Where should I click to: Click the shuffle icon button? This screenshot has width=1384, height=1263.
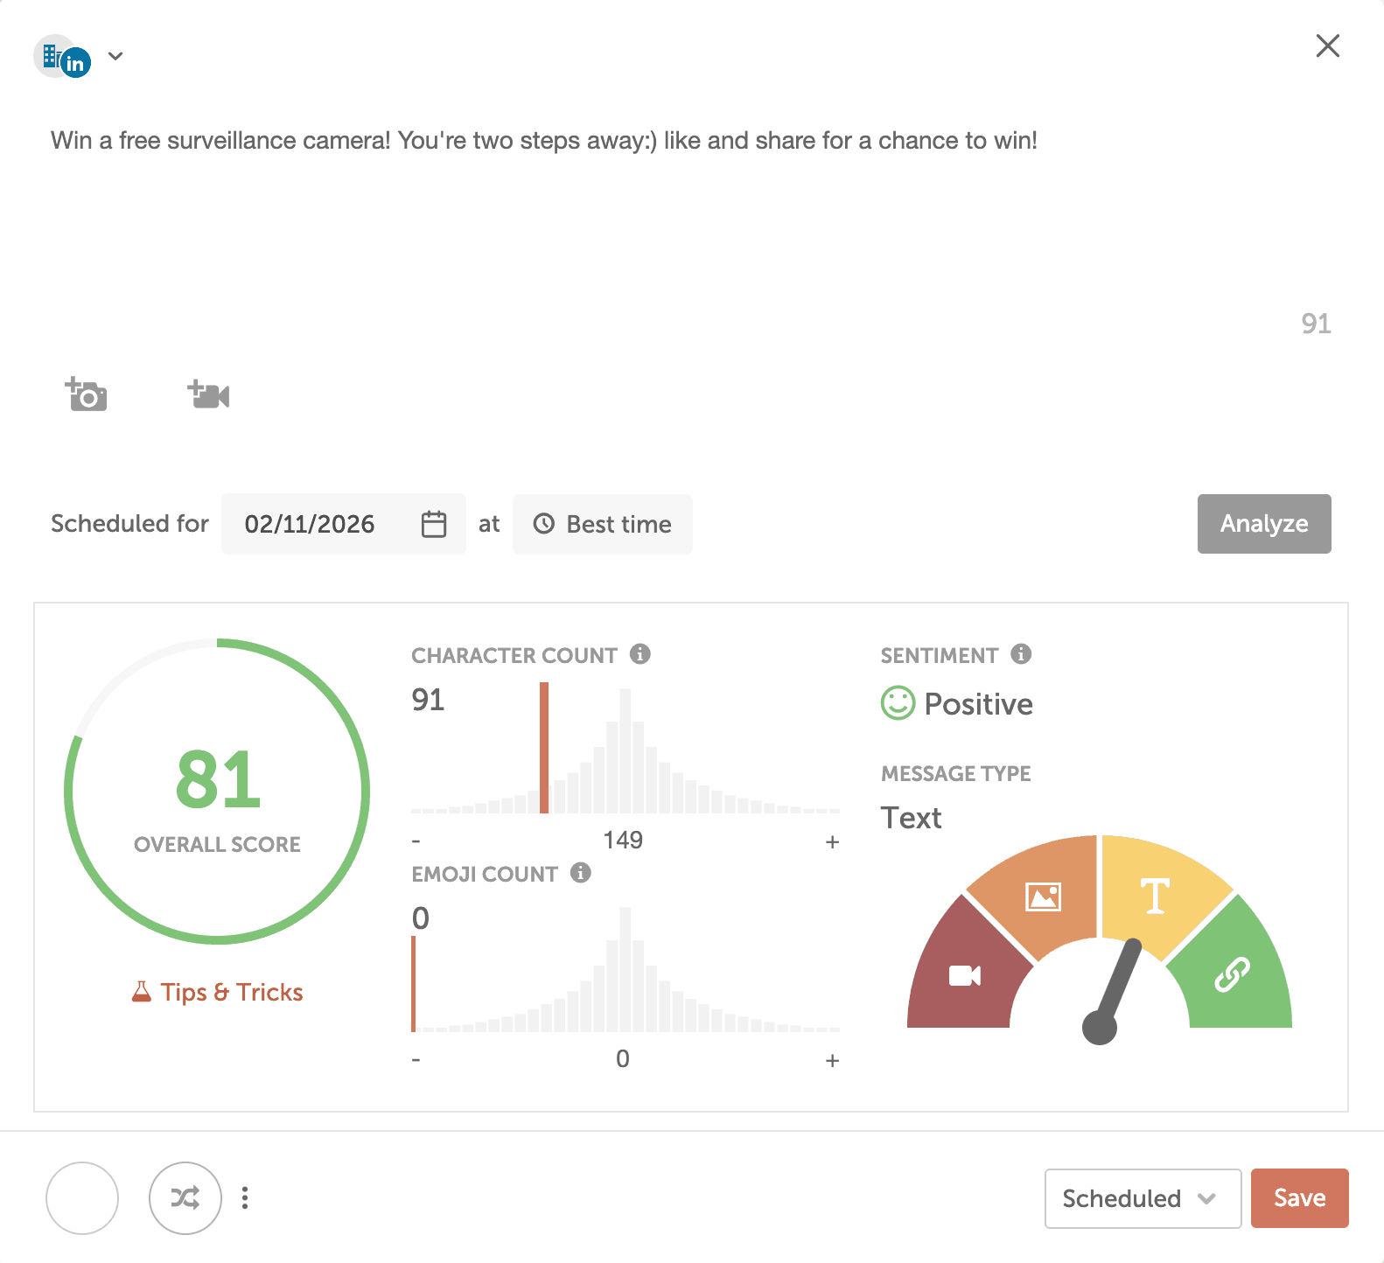(x=185, y=1197)
